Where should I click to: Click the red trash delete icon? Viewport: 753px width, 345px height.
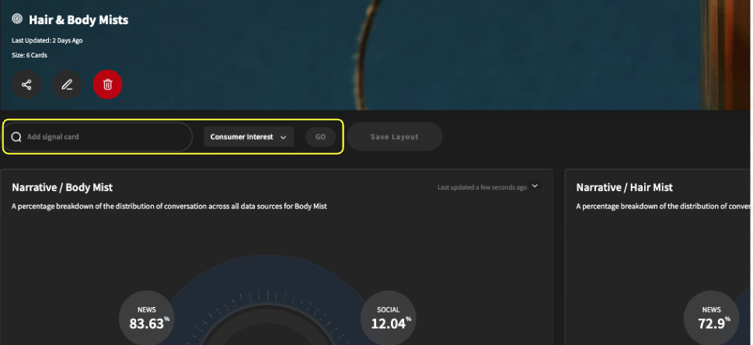point(107,85)
